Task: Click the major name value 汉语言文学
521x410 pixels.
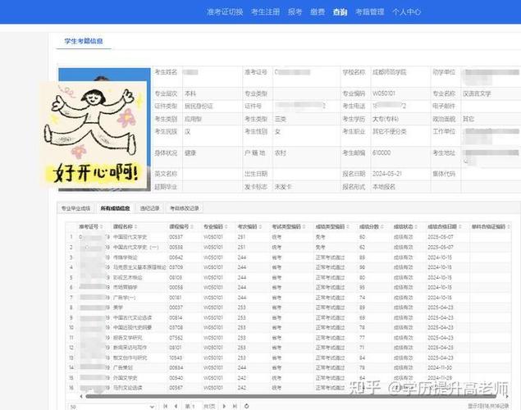Action: coord(477,93)
